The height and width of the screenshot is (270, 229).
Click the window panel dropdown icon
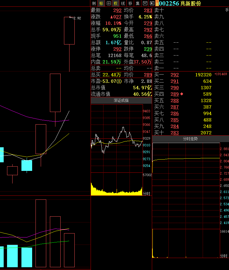coord(145,3)
